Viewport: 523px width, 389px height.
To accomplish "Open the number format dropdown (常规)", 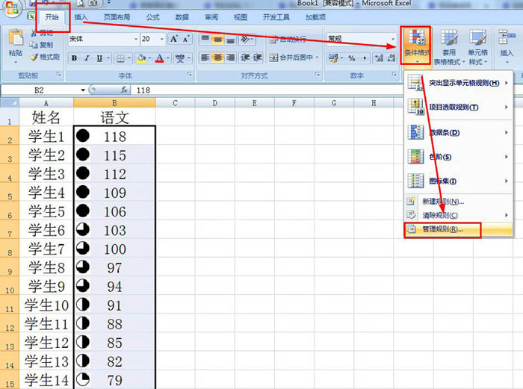I will [393, 39].
